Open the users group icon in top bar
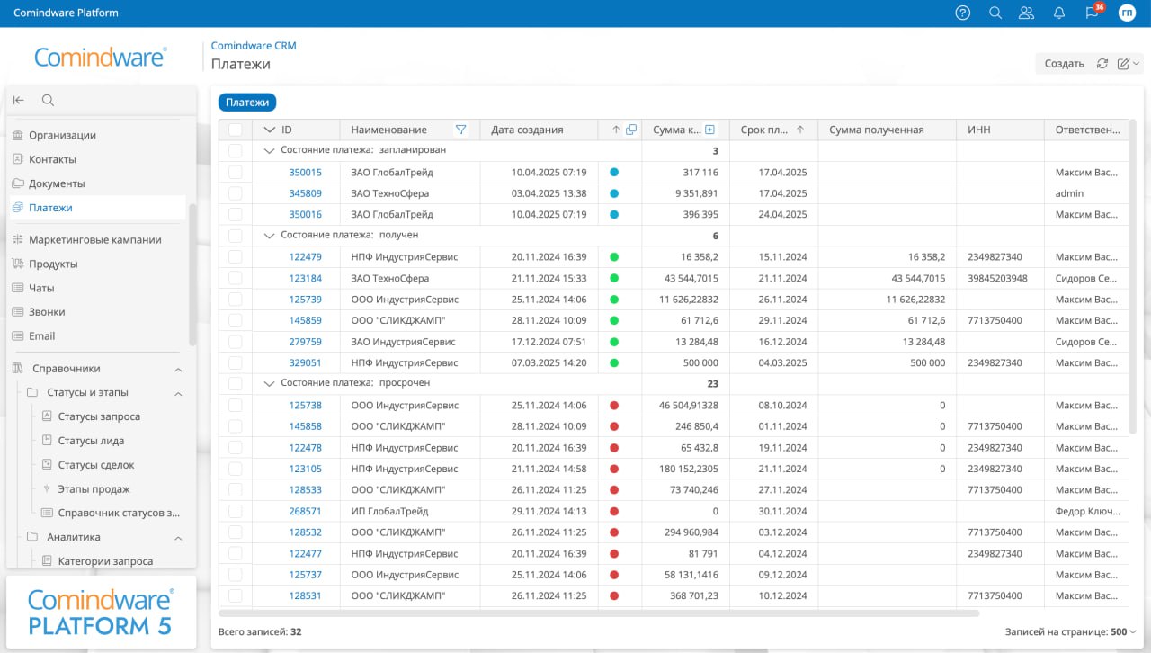1151x653 pixels. pos(1026,13)
